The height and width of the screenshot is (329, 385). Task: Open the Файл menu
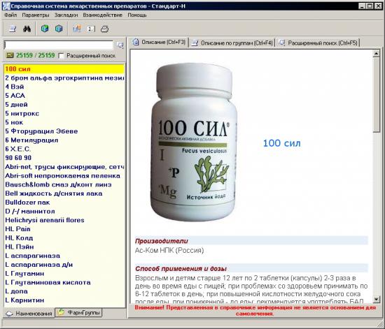[x=10, y=15]
